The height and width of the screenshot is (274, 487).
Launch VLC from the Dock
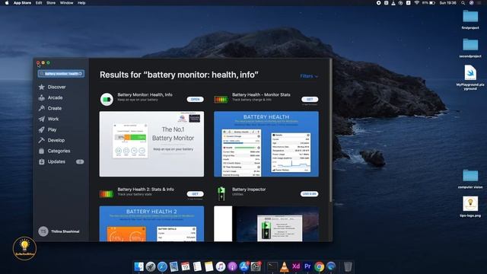[x=284, y=266]
